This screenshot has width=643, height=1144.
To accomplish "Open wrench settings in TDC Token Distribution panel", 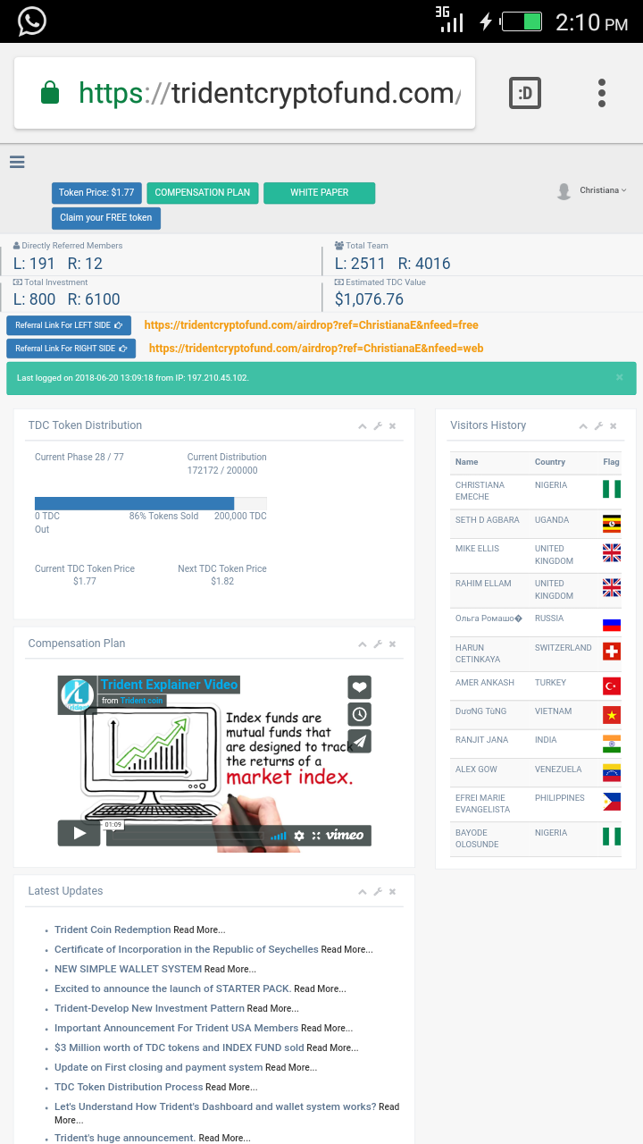I will [x=378, y=426].
